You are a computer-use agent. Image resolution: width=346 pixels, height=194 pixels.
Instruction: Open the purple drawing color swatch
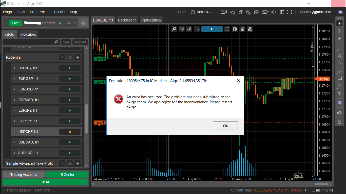(x=339, y=103)
